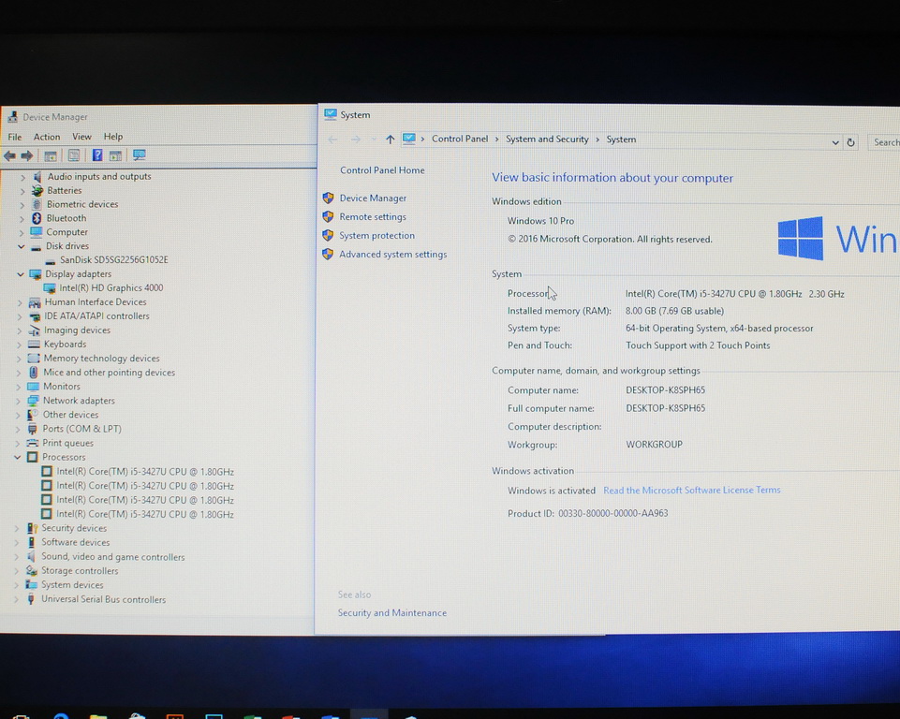Click the 8.00 GB installed memory value

(x=674, y=311)
